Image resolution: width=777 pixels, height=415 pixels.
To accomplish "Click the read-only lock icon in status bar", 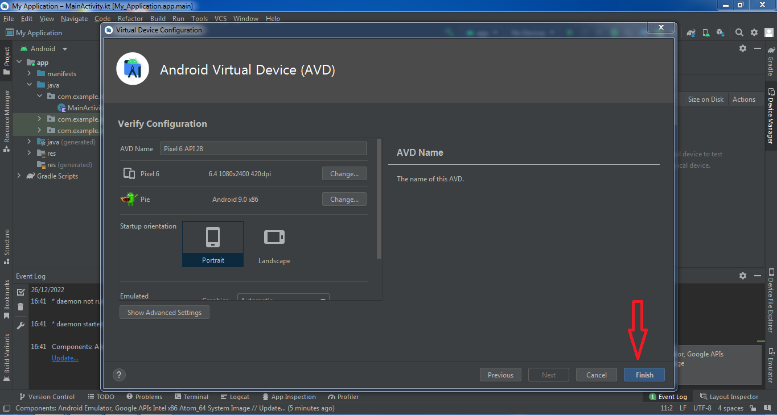I will coord(753,408).
